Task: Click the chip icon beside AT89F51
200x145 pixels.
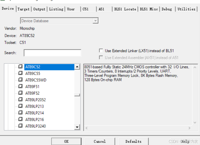Action: coord(21,86)
